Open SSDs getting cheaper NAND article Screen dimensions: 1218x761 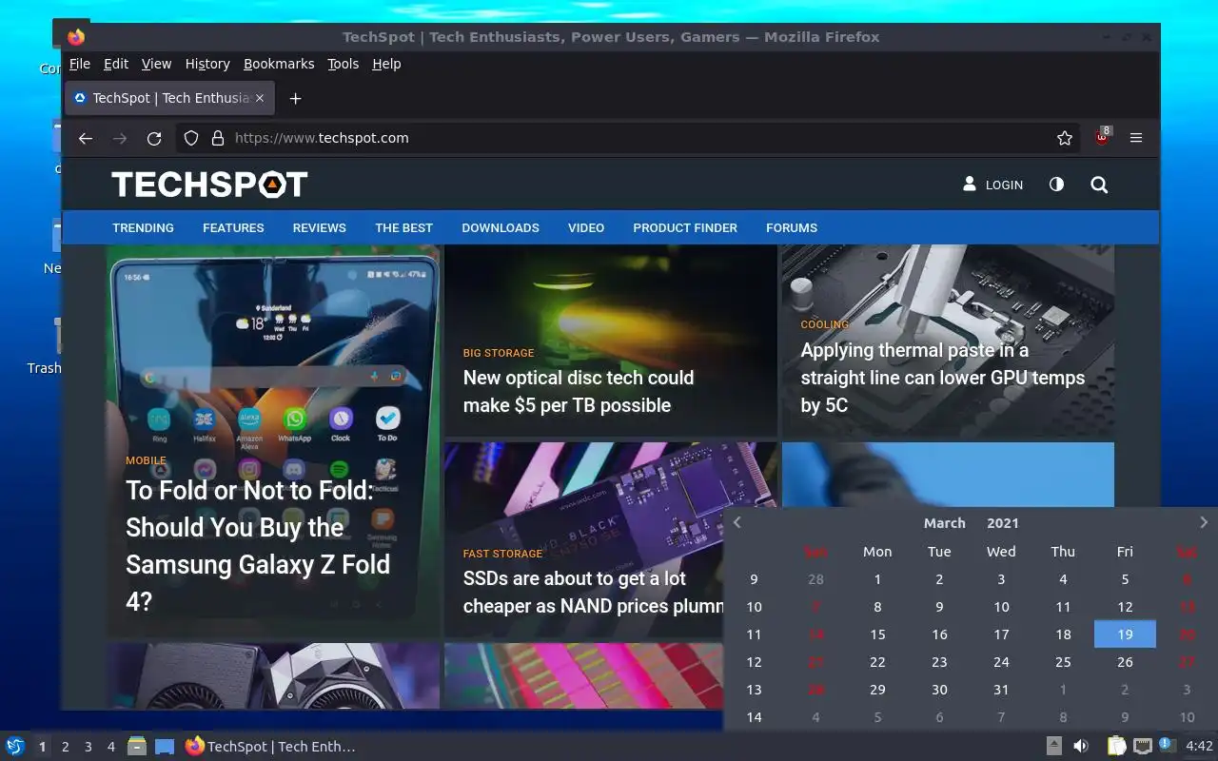pyautogui.click(x=592, y=592)
